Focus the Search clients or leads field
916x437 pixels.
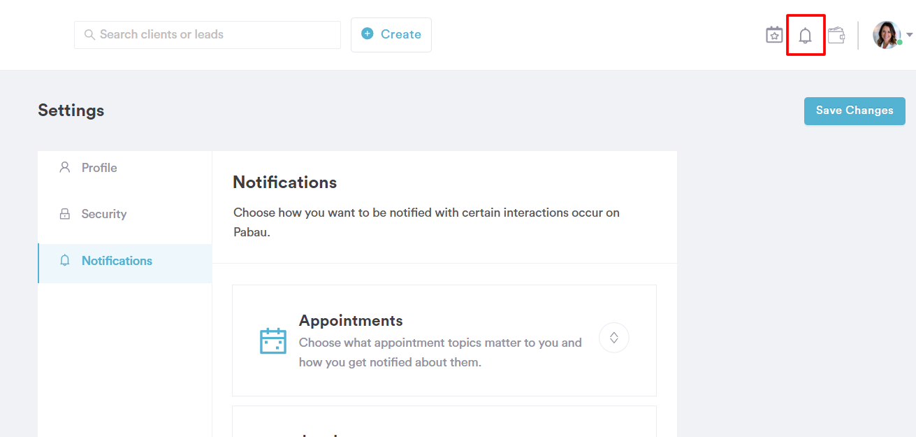(x=208, y=34)
